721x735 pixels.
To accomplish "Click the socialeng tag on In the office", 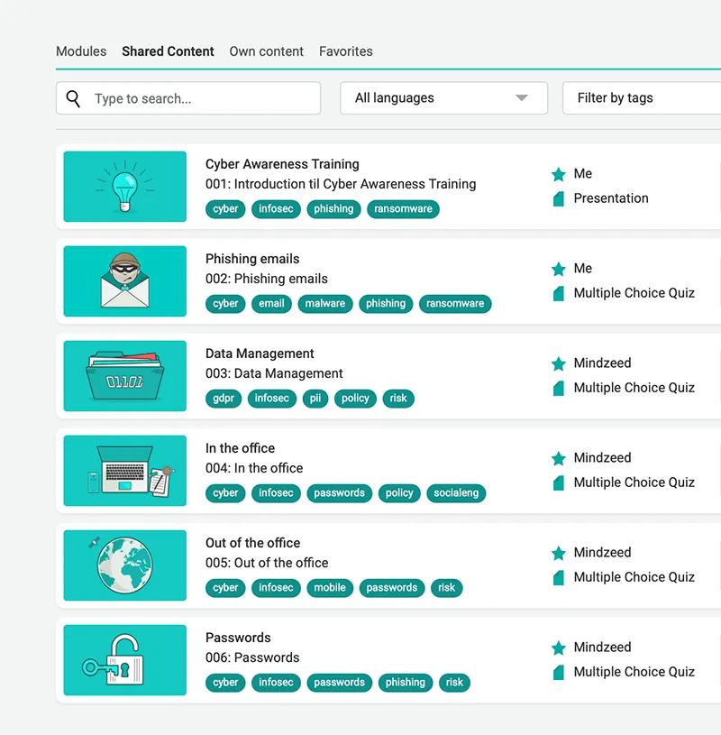I will tap(456, 492).
